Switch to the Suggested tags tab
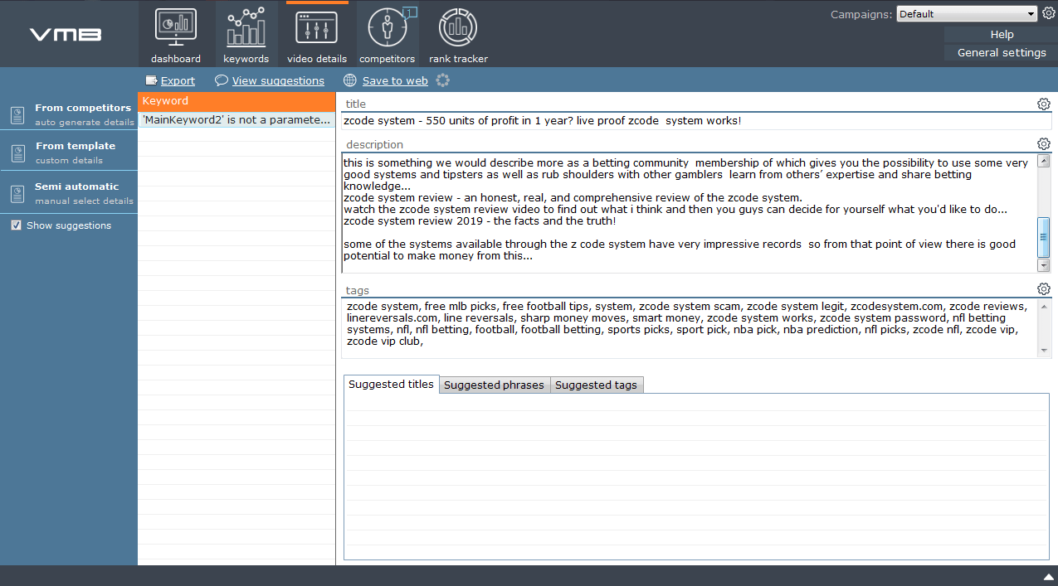 [x=596, y=385]
